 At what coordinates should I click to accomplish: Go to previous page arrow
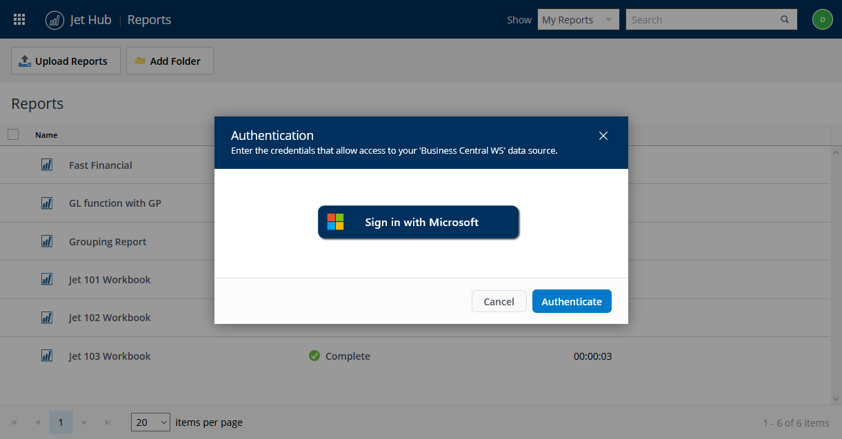(37, 422)
